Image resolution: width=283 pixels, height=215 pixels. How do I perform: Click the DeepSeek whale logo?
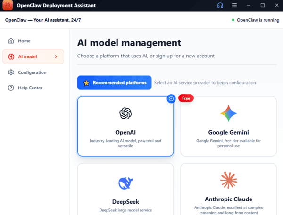pos(125,183)
